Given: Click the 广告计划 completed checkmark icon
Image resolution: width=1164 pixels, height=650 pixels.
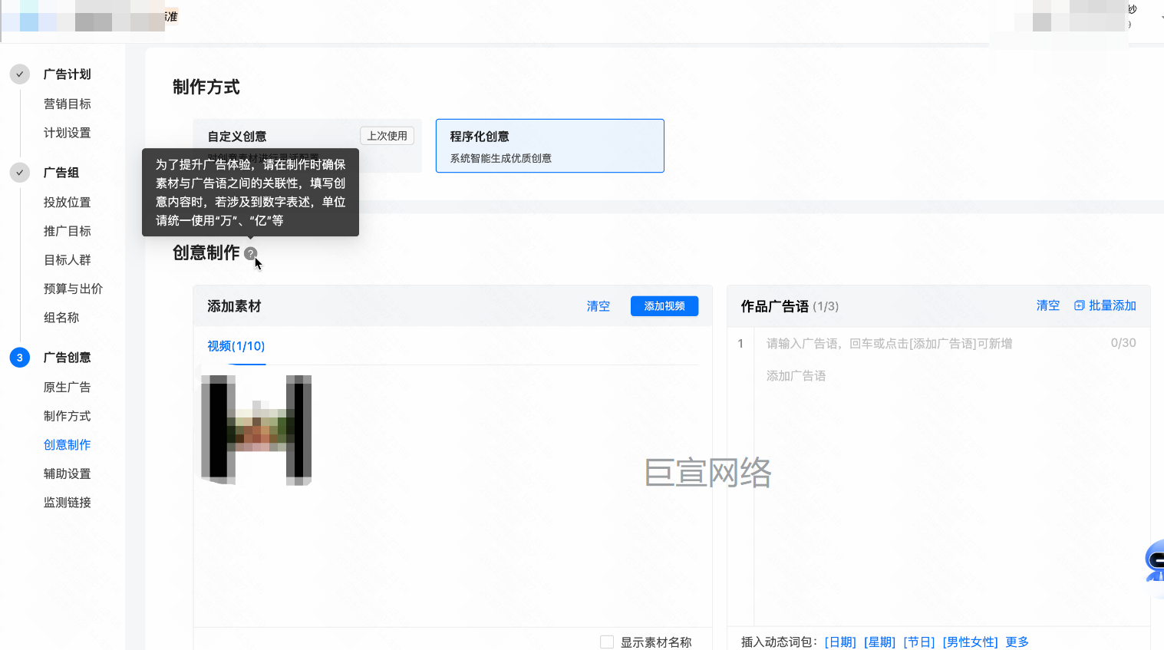Looking at the screenshot, I should click(x=20, y=74).
